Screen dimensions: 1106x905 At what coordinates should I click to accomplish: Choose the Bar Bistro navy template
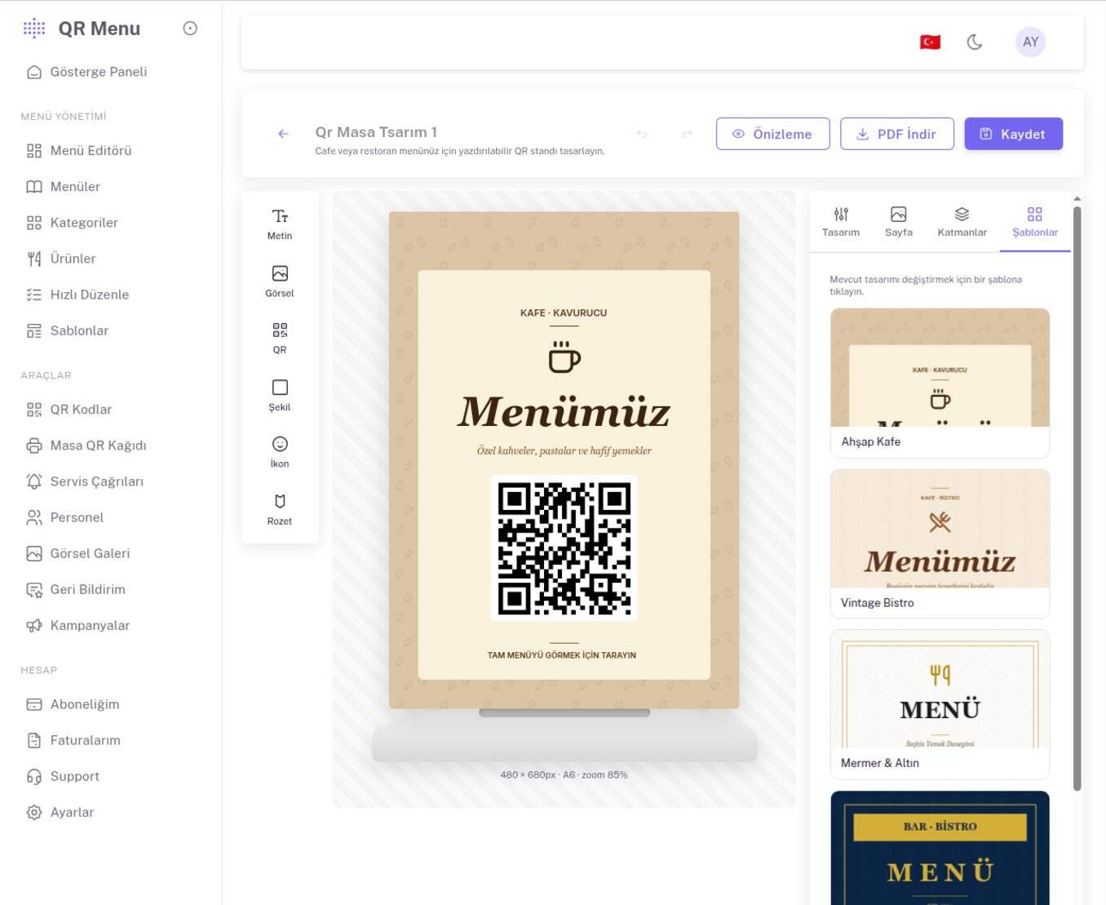pyautogui.click(x=940, y=847)
